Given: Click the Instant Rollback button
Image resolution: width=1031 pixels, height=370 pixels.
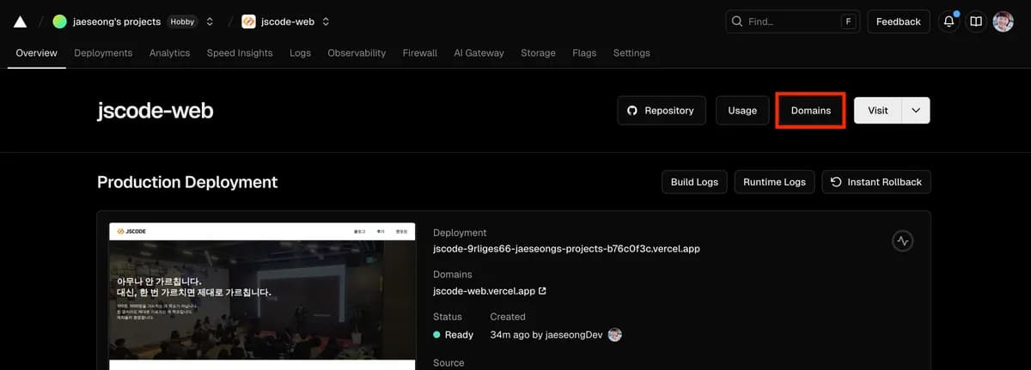Looking at the screenshot, I should [876, 182].
